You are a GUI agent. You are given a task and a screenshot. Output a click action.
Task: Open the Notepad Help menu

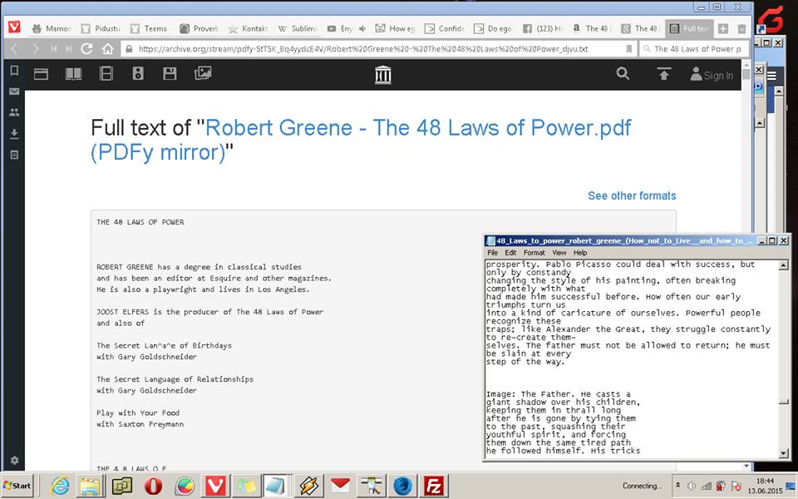point(580,253)
